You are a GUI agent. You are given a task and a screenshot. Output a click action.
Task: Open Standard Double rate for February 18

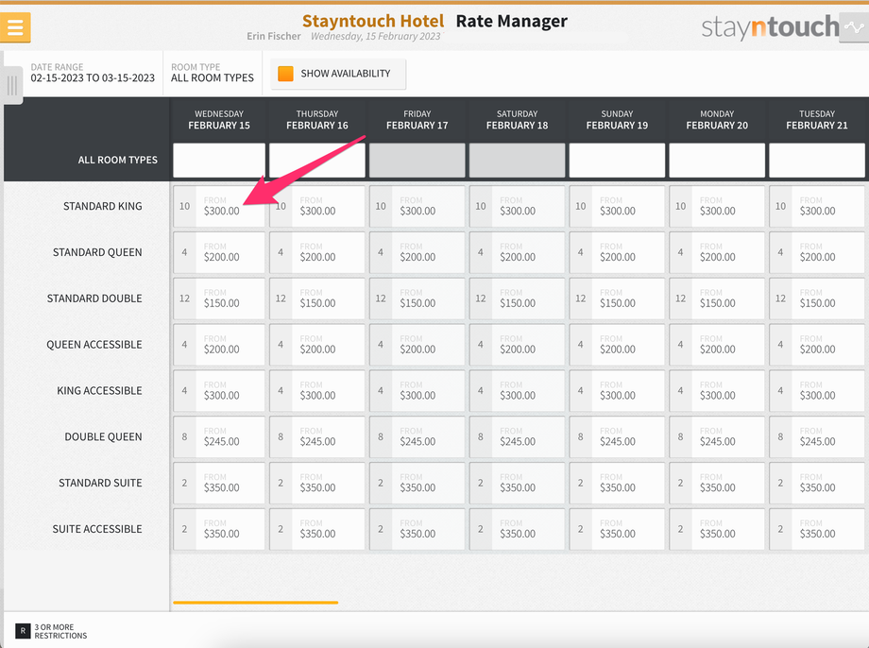(x=517, y=298)
